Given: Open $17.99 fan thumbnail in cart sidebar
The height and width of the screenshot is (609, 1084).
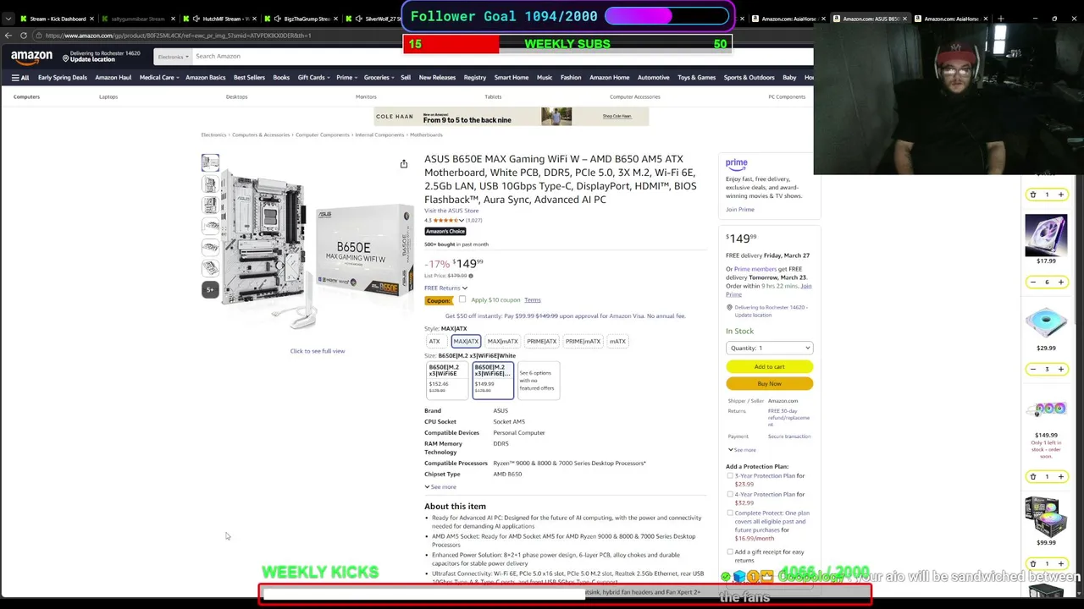Looking at the screenshot, I should pos(1046,234).
